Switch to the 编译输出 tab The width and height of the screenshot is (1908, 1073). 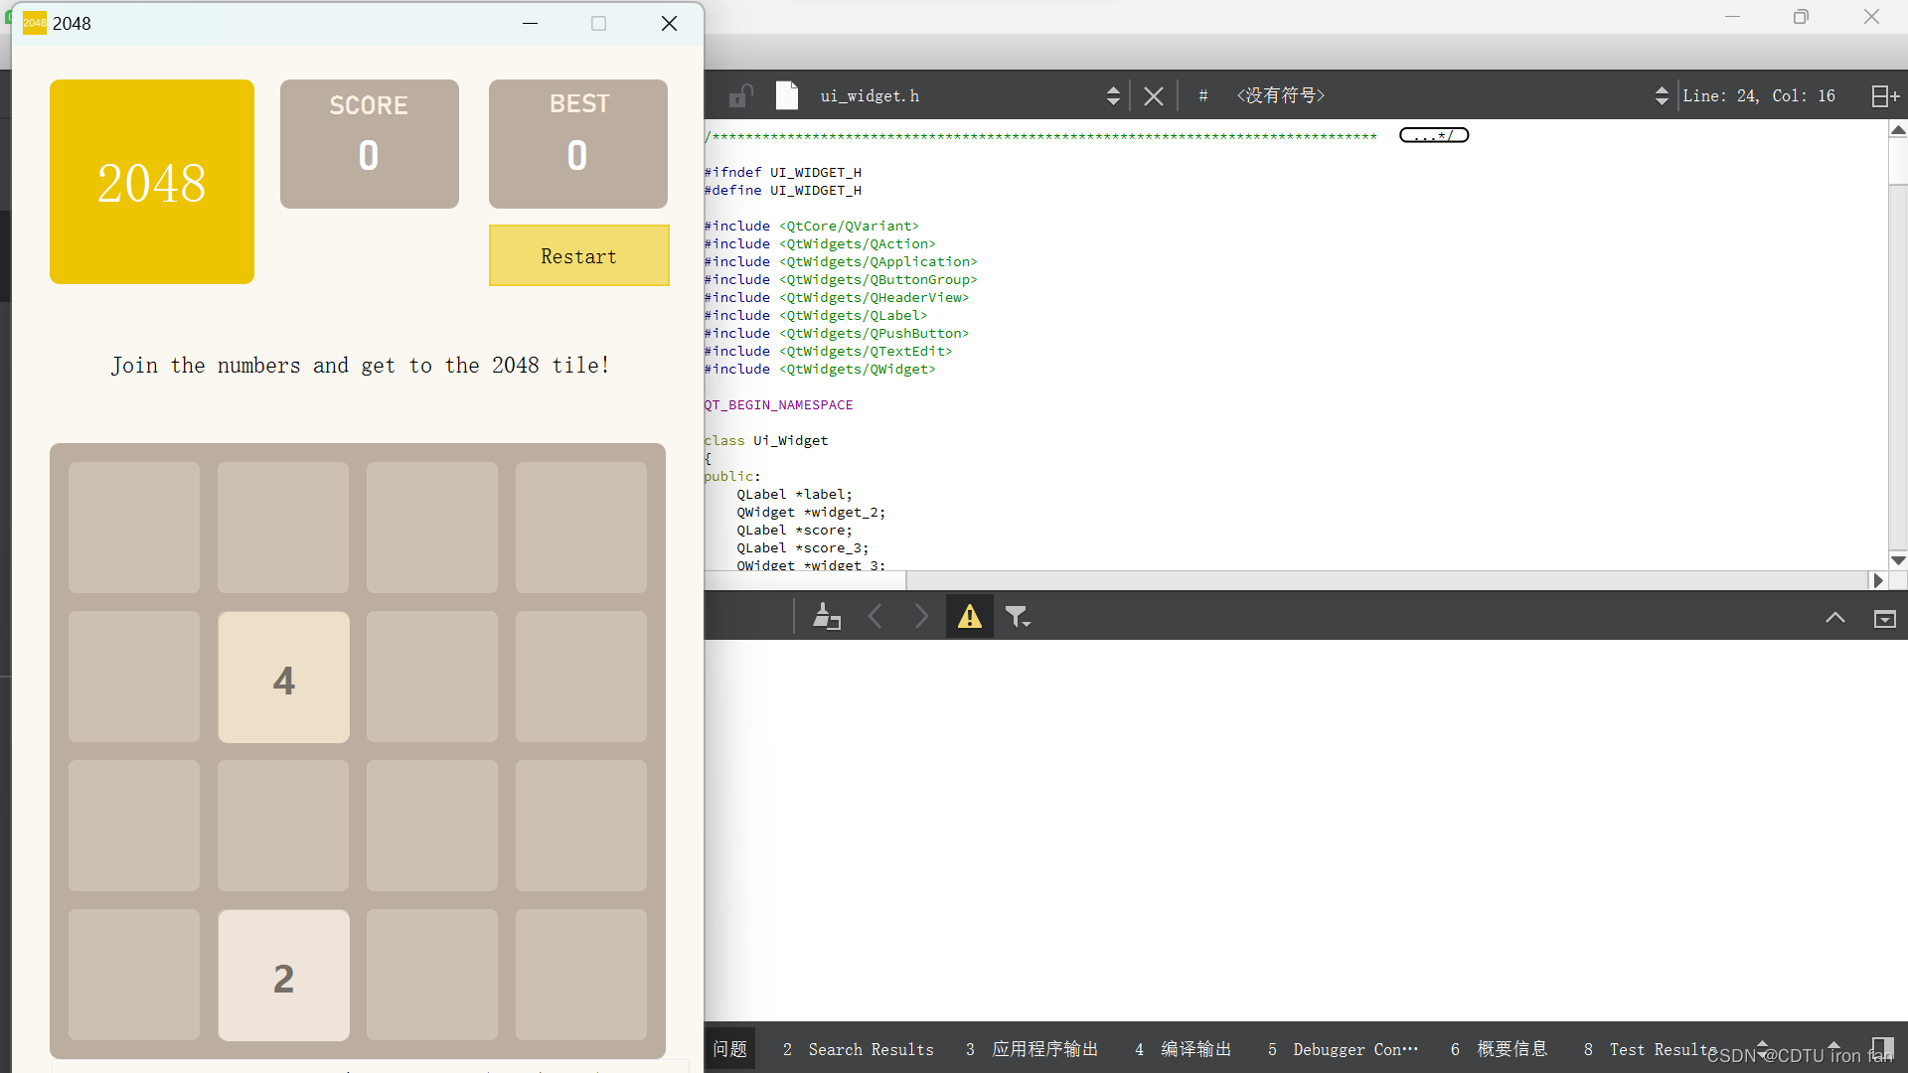tap(1196, 1049)
